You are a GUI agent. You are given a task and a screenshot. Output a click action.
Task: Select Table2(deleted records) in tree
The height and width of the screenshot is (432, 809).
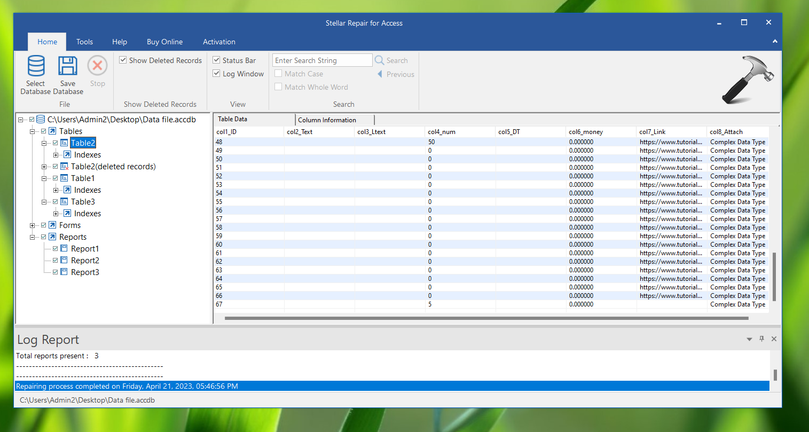pyautogui.click(x=113, y=167)
